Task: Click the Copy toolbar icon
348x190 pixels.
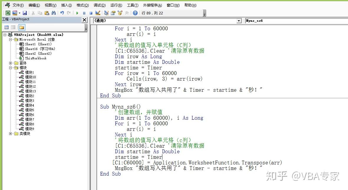Action: tap(40, 13)
